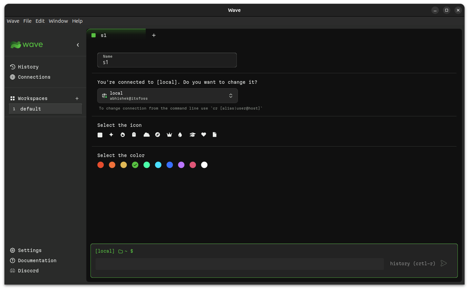The height and width of the screenshot is (290, 469).
Task: Choose the graduation cap icon
Action: point(192,135)
